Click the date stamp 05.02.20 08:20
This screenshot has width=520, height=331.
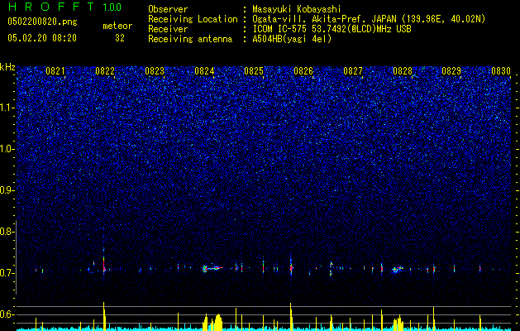42,38
